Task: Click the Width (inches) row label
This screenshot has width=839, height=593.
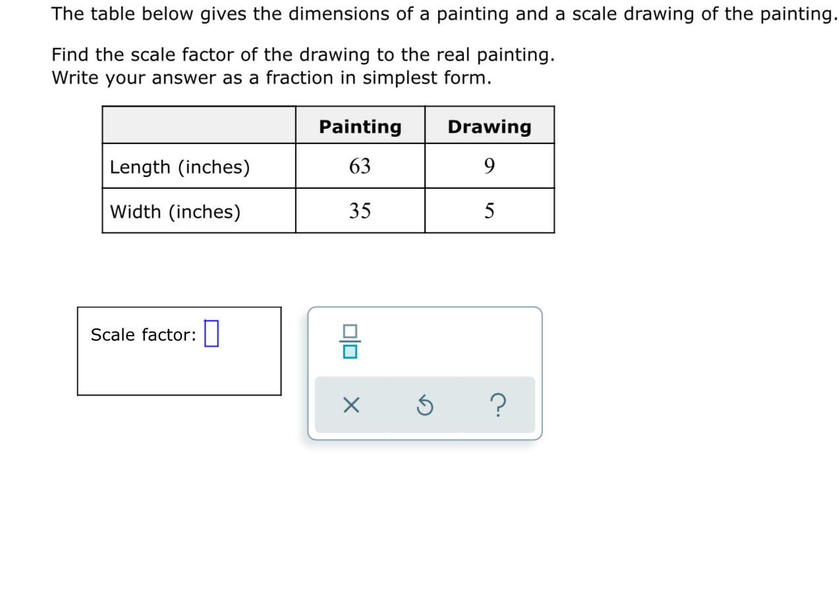Action: [175, 212]
